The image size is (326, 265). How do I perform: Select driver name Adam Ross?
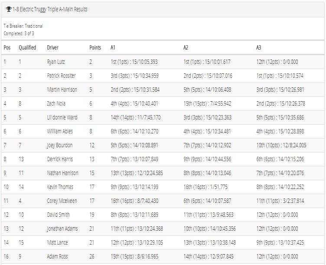[57, 256]
